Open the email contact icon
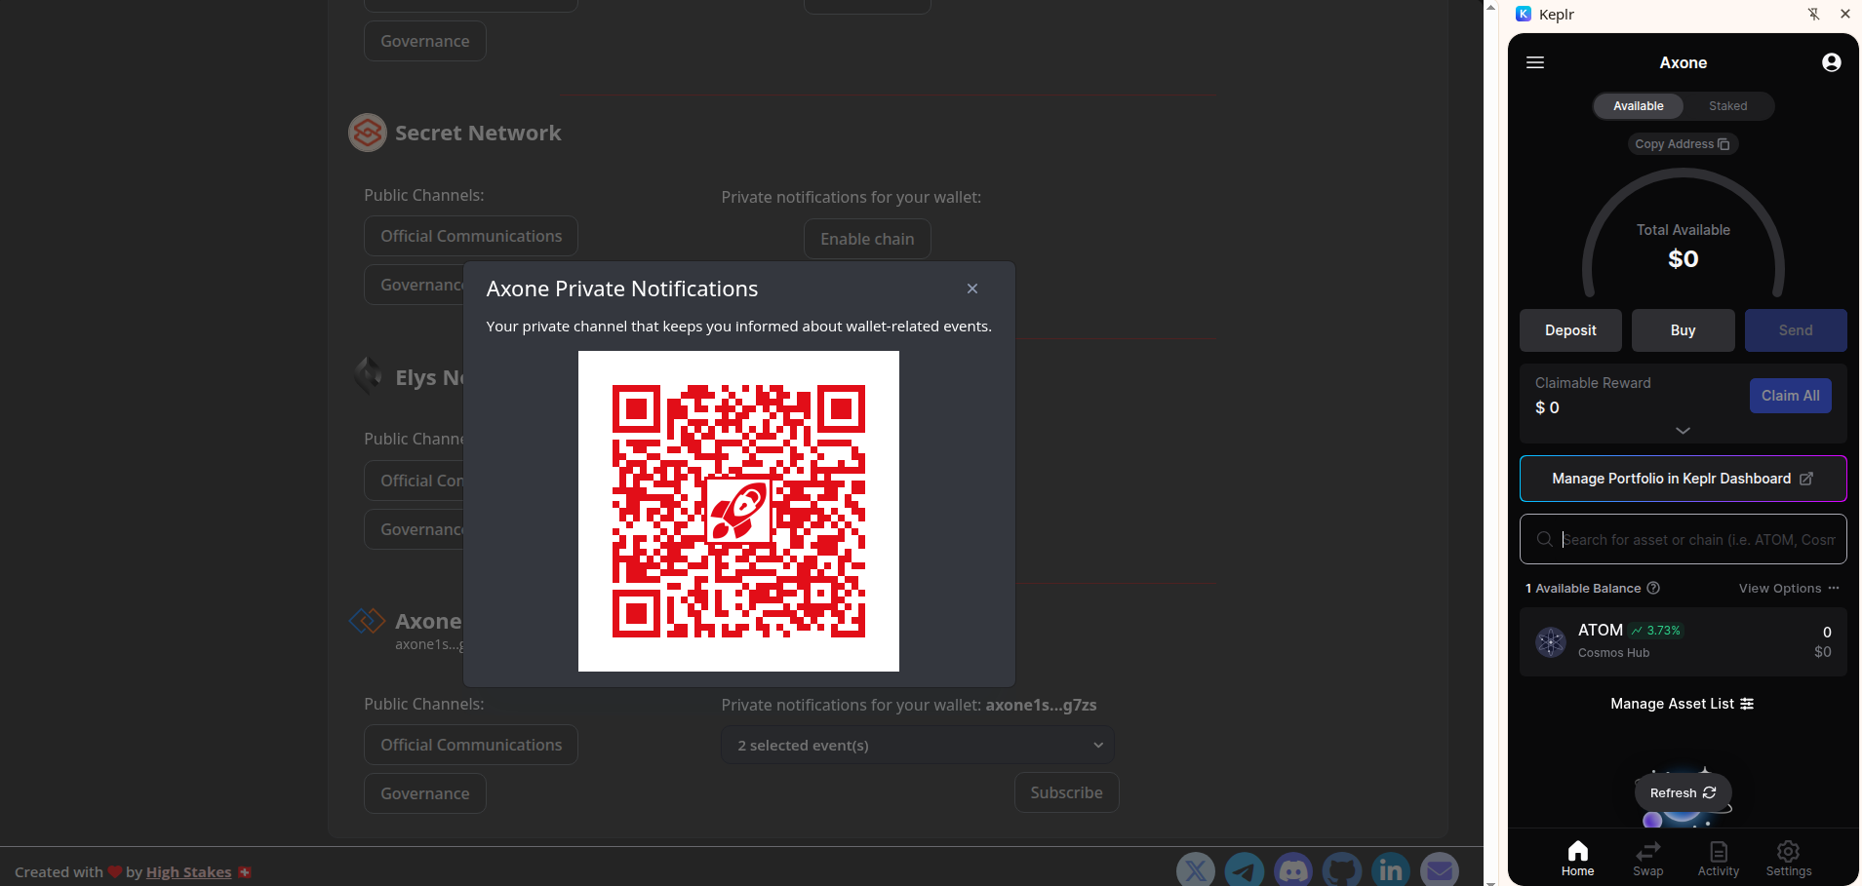The width and height of the screenshot is (1862, 886). (x=1440, y=870)
